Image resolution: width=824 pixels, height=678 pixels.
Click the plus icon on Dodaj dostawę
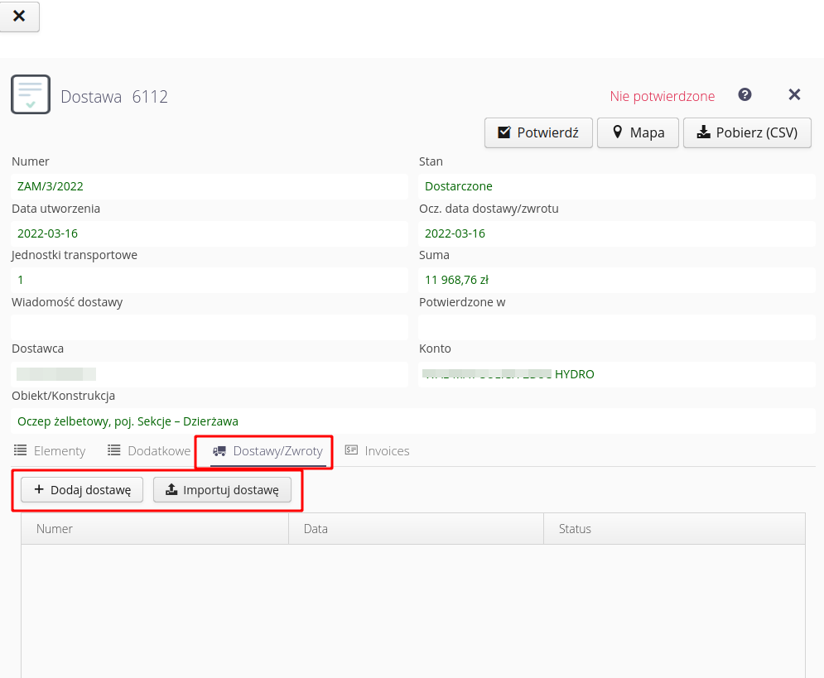click(38, 489)
